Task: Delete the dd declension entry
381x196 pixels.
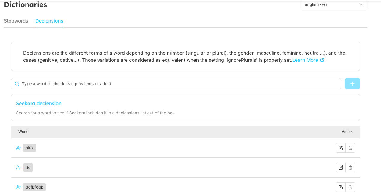Action: coord(350,167)
